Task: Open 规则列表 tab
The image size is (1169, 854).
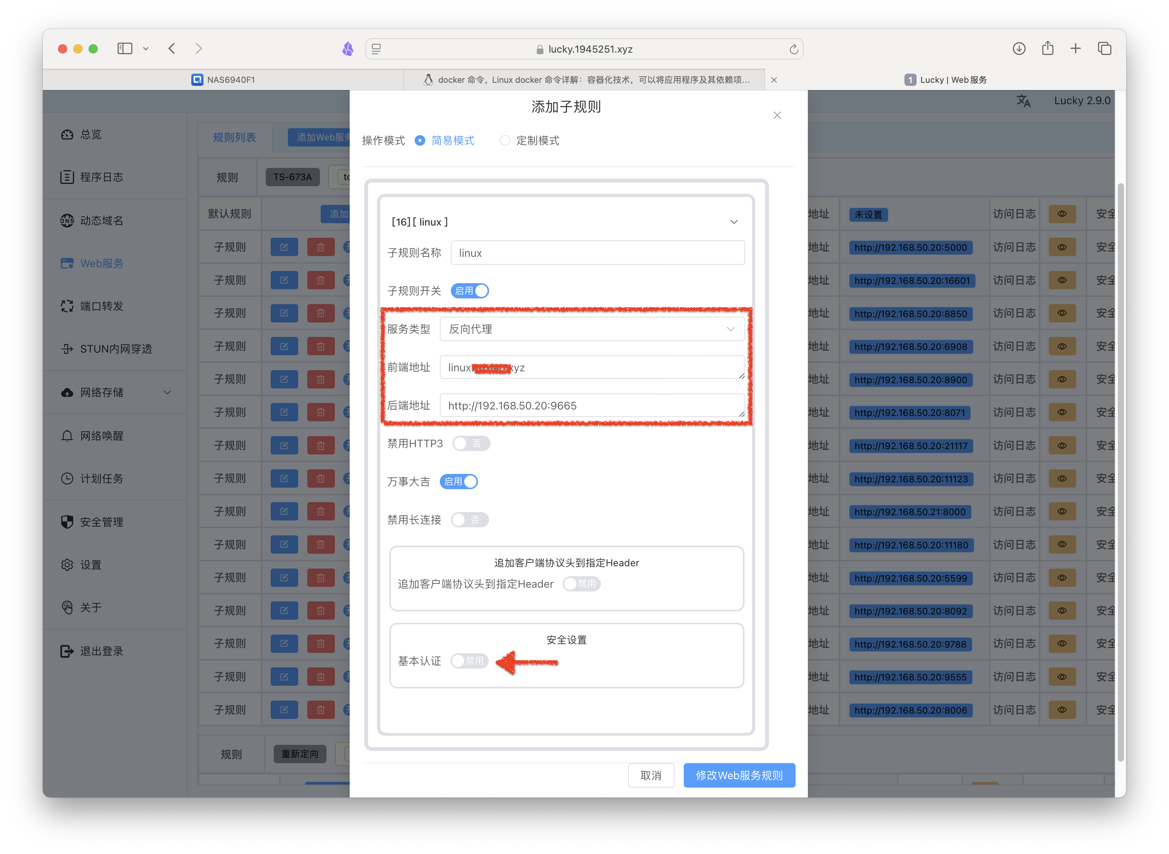Action: click(x=234, y=137)
